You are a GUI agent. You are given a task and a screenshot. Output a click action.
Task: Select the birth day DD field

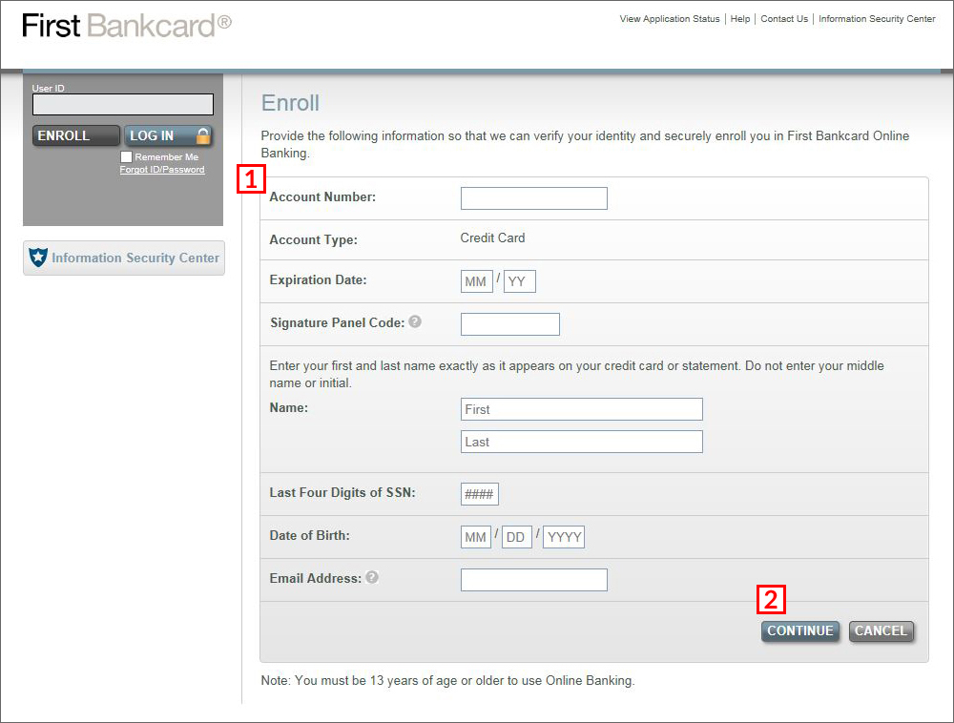tap(516, 537)
